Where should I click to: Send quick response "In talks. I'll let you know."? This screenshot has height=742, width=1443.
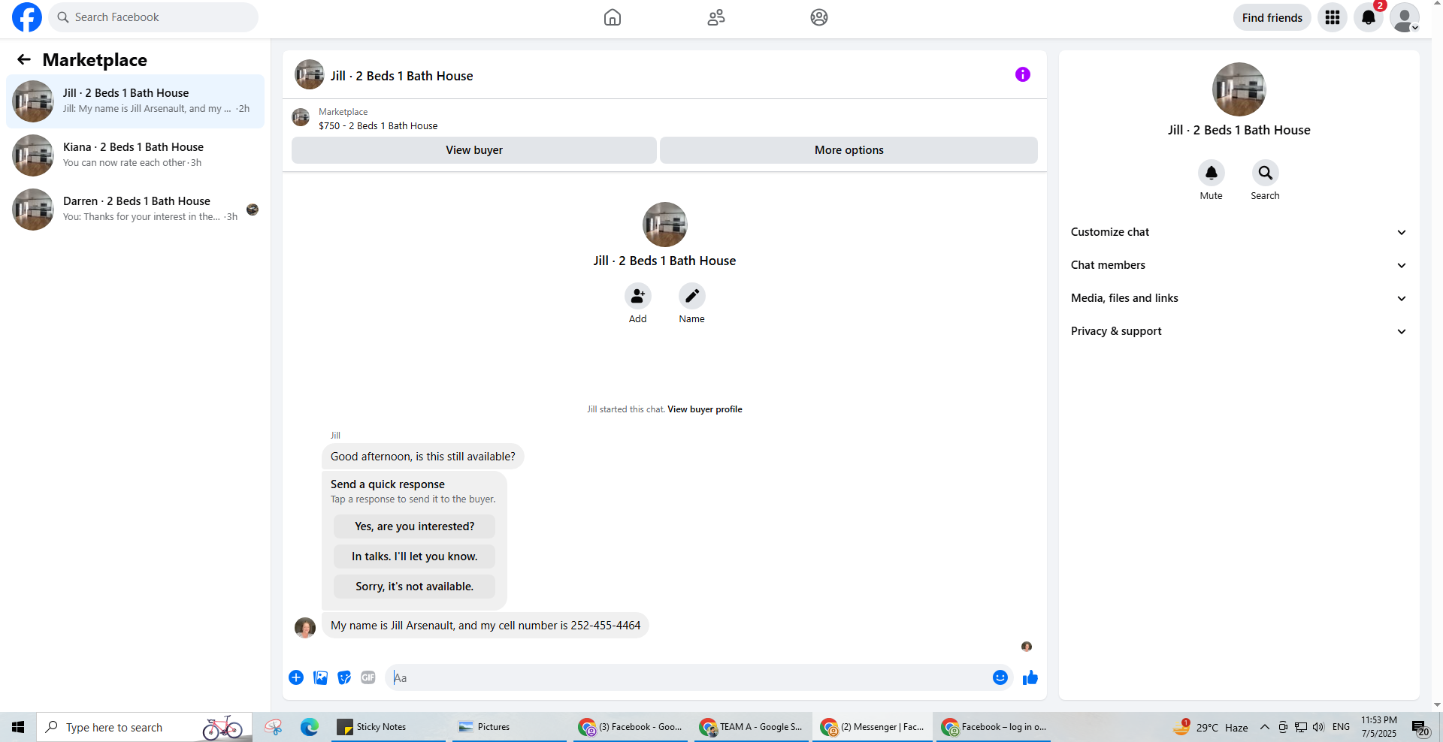pyautogui.click(x=415, y=556)
